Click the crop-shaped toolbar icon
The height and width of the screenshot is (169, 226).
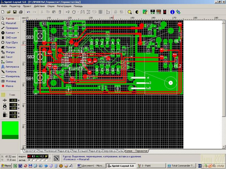point(178,12)
